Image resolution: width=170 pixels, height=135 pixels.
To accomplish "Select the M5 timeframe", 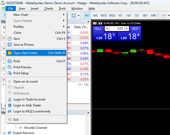I will (96, 16).
